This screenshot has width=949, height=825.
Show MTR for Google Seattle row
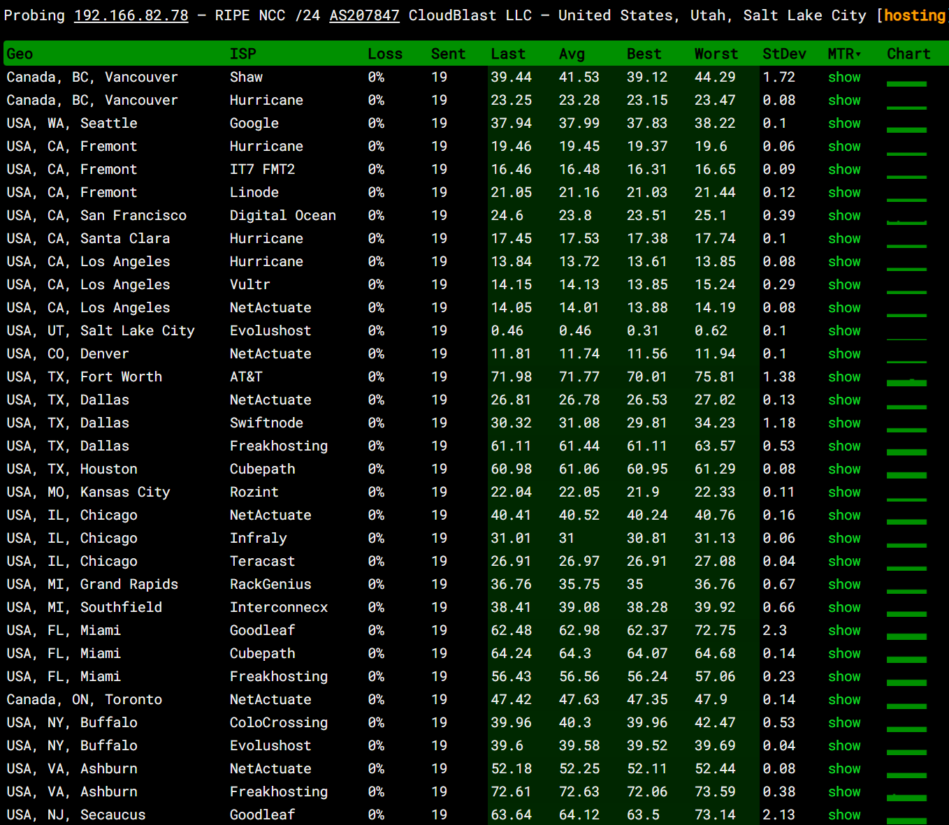click(844, 124)
